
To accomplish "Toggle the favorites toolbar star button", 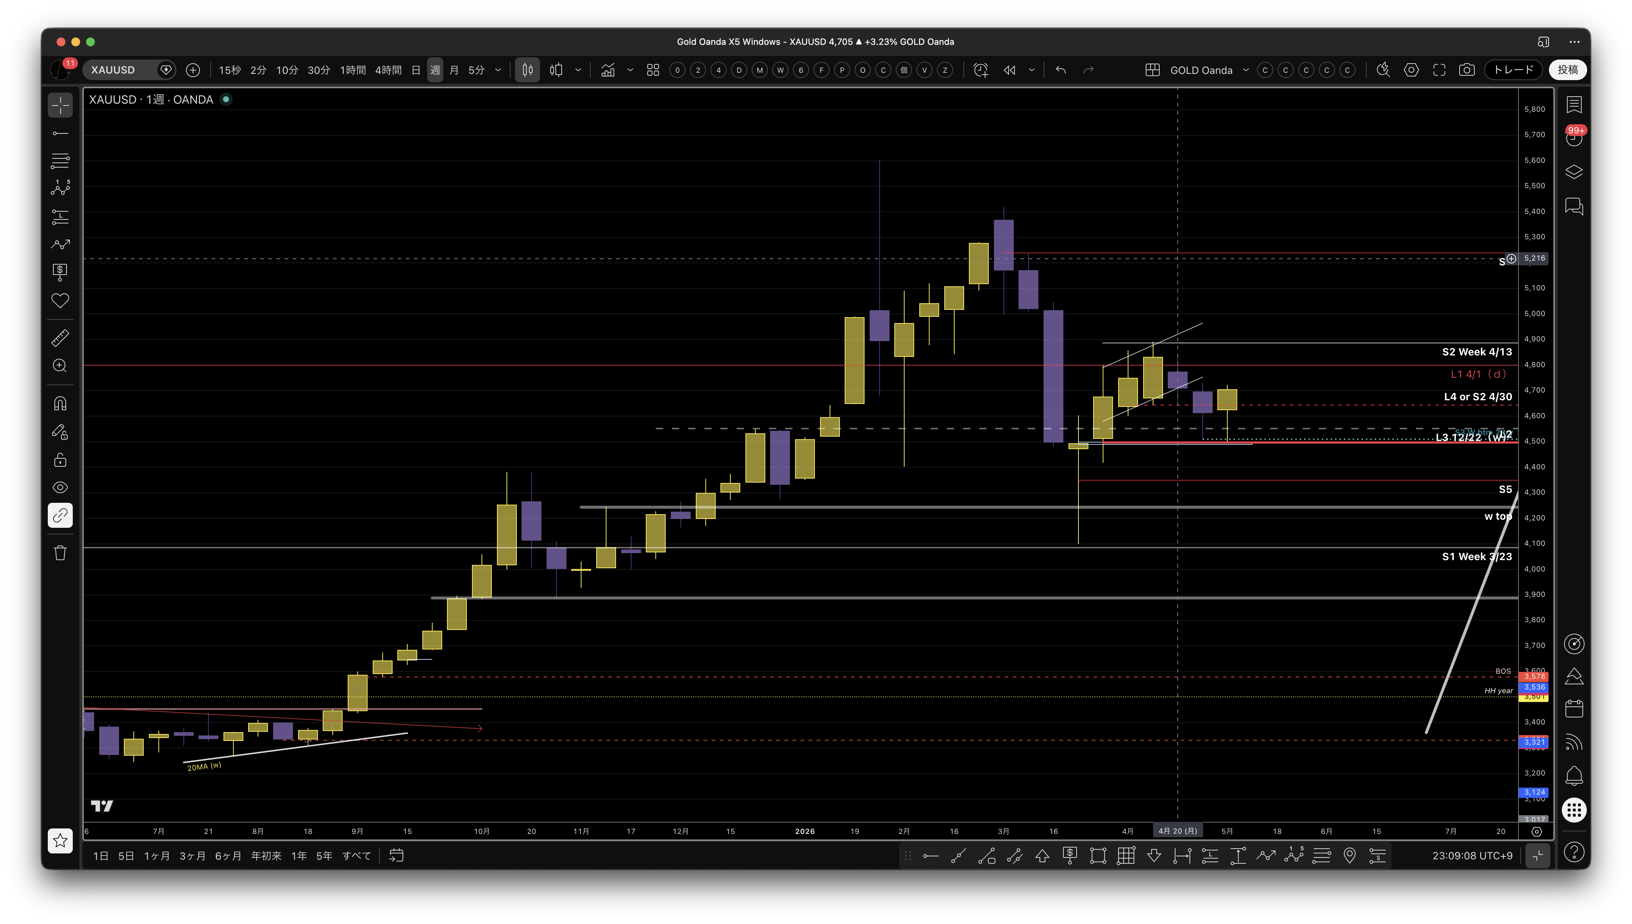I will [x=60, y=841].
